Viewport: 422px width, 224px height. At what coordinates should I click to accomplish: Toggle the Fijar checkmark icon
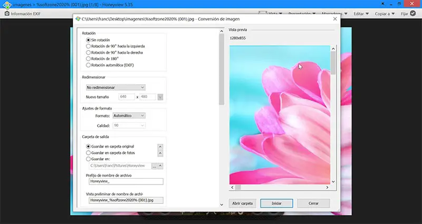(413, 13)
